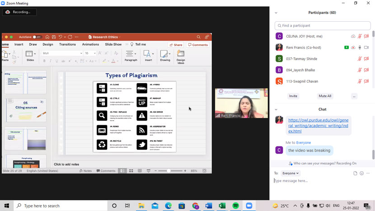Click the Find a participant search field
This screenshot has height=211, width=375.
point(323,26)
